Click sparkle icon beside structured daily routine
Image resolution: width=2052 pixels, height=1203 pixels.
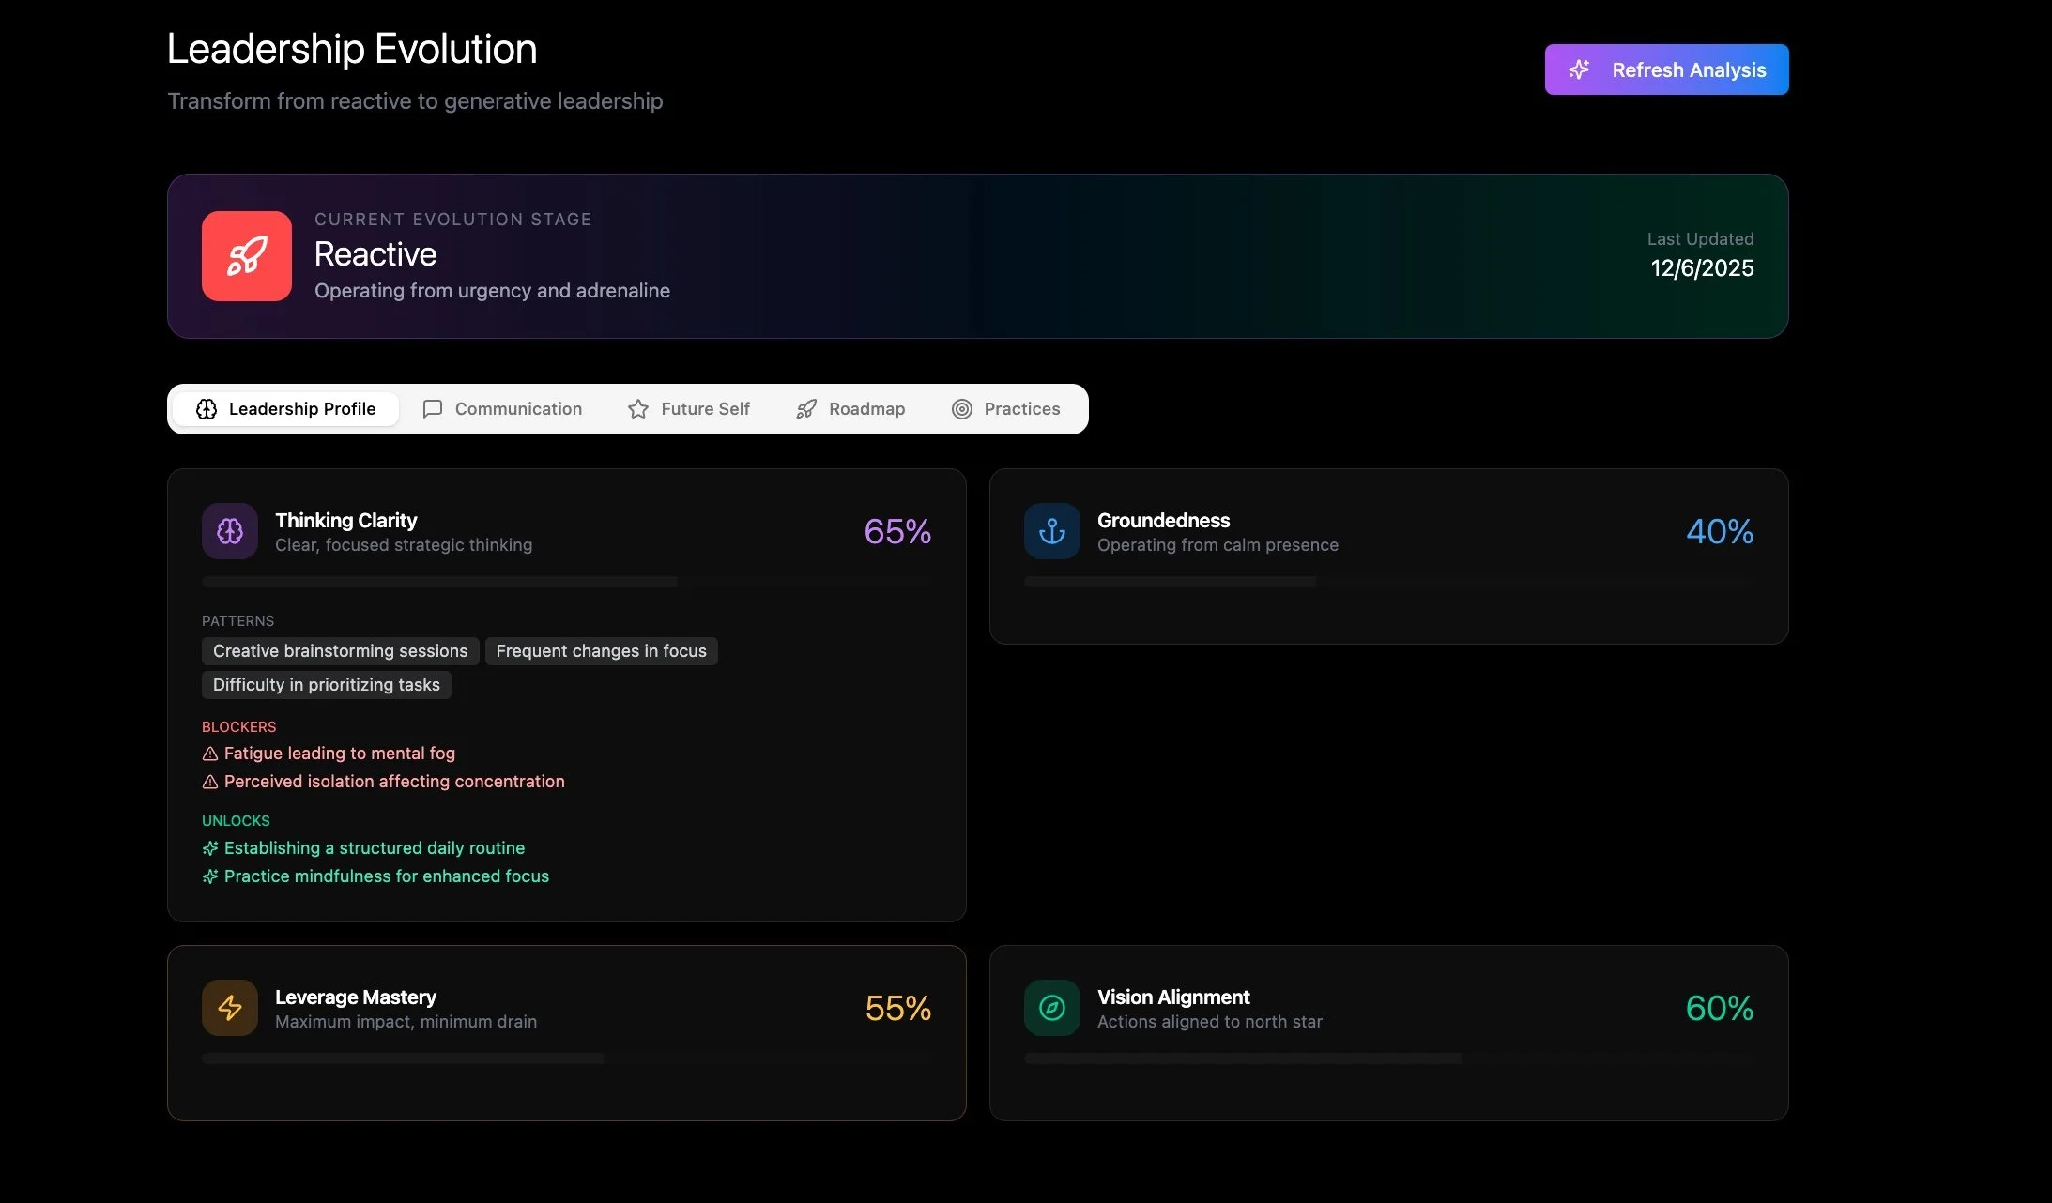point(210,848)
